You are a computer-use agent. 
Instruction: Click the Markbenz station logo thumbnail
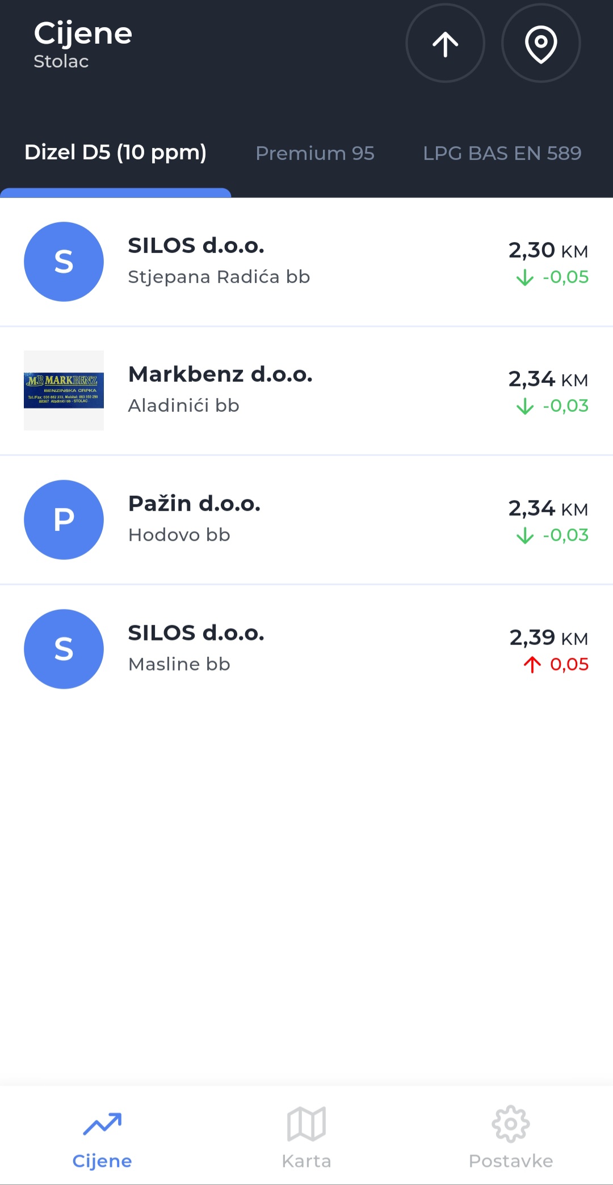[64, 390]
